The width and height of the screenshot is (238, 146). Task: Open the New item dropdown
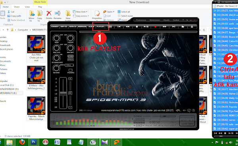[x=80, y=12]
